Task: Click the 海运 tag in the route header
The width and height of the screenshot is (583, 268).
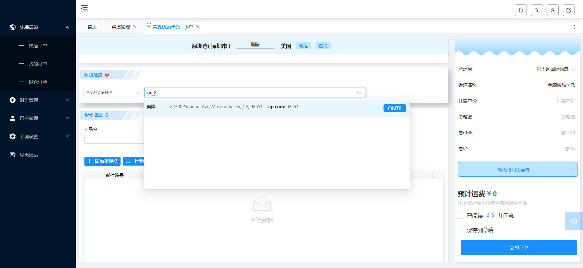Action: 303,46
